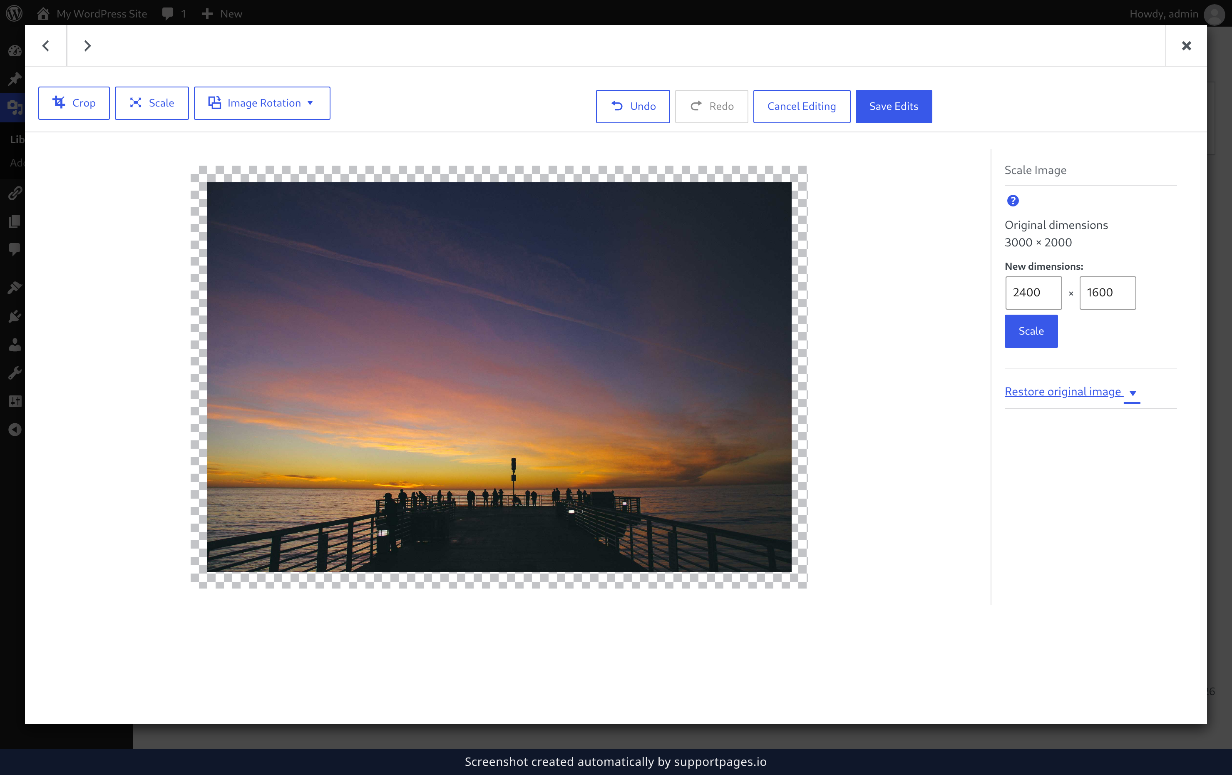
Task: Click the new width input field
Action: coord(1033,293)
